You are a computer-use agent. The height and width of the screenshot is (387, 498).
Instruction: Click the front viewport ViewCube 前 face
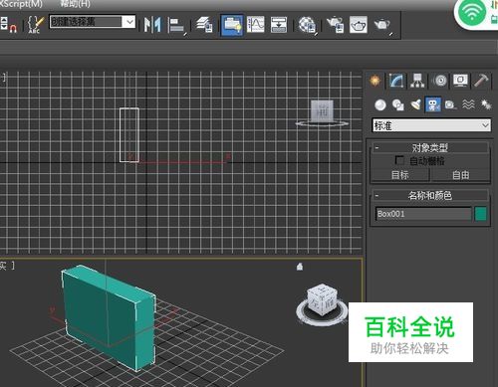(x=322, y=111)
